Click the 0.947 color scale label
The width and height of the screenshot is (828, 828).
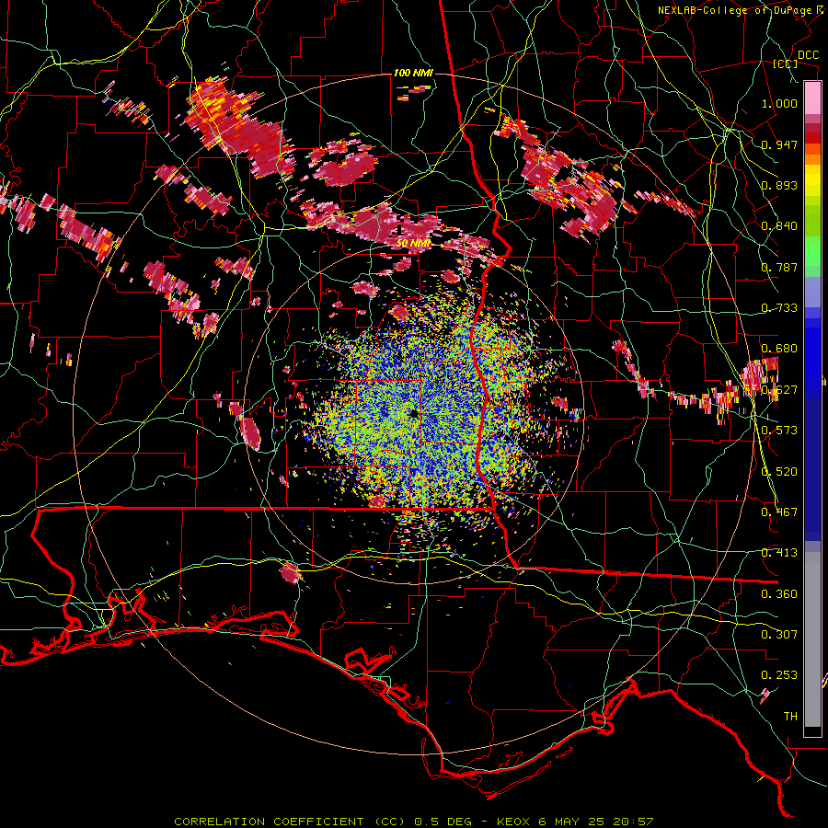(779, 144)
